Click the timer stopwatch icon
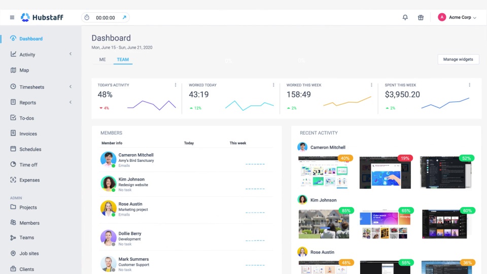 tap(87, 17)
